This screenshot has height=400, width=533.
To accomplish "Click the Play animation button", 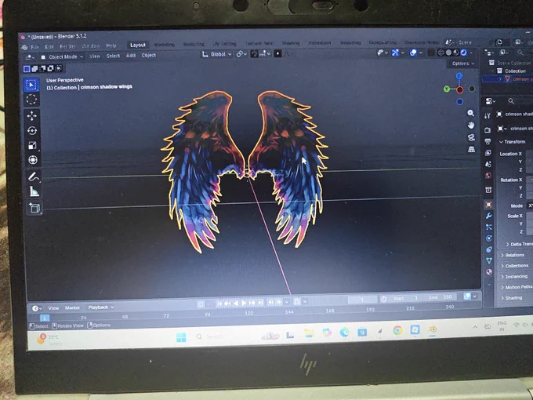I will tap(244, 303).
